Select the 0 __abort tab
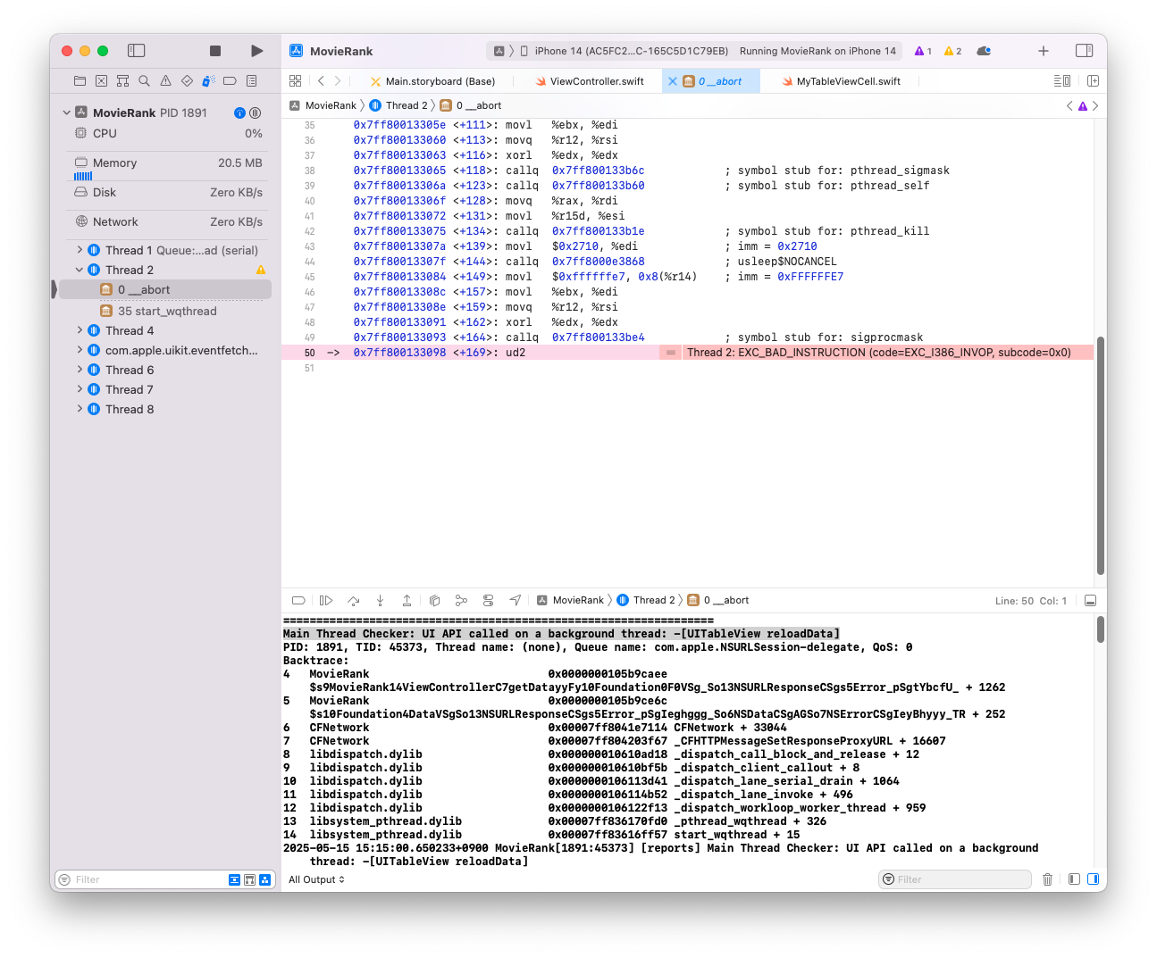The height and width of the screenshot is (958, 1157). pos(713,81)
